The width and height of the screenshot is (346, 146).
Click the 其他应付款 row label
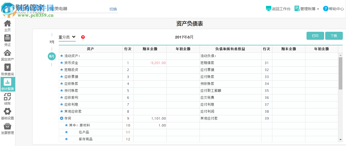point(209,119)
